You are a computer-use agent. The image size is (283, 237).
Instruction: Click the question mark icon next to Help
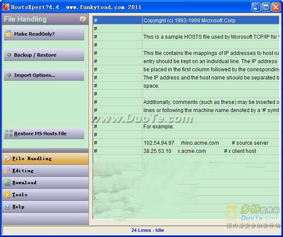pos(7,207)
